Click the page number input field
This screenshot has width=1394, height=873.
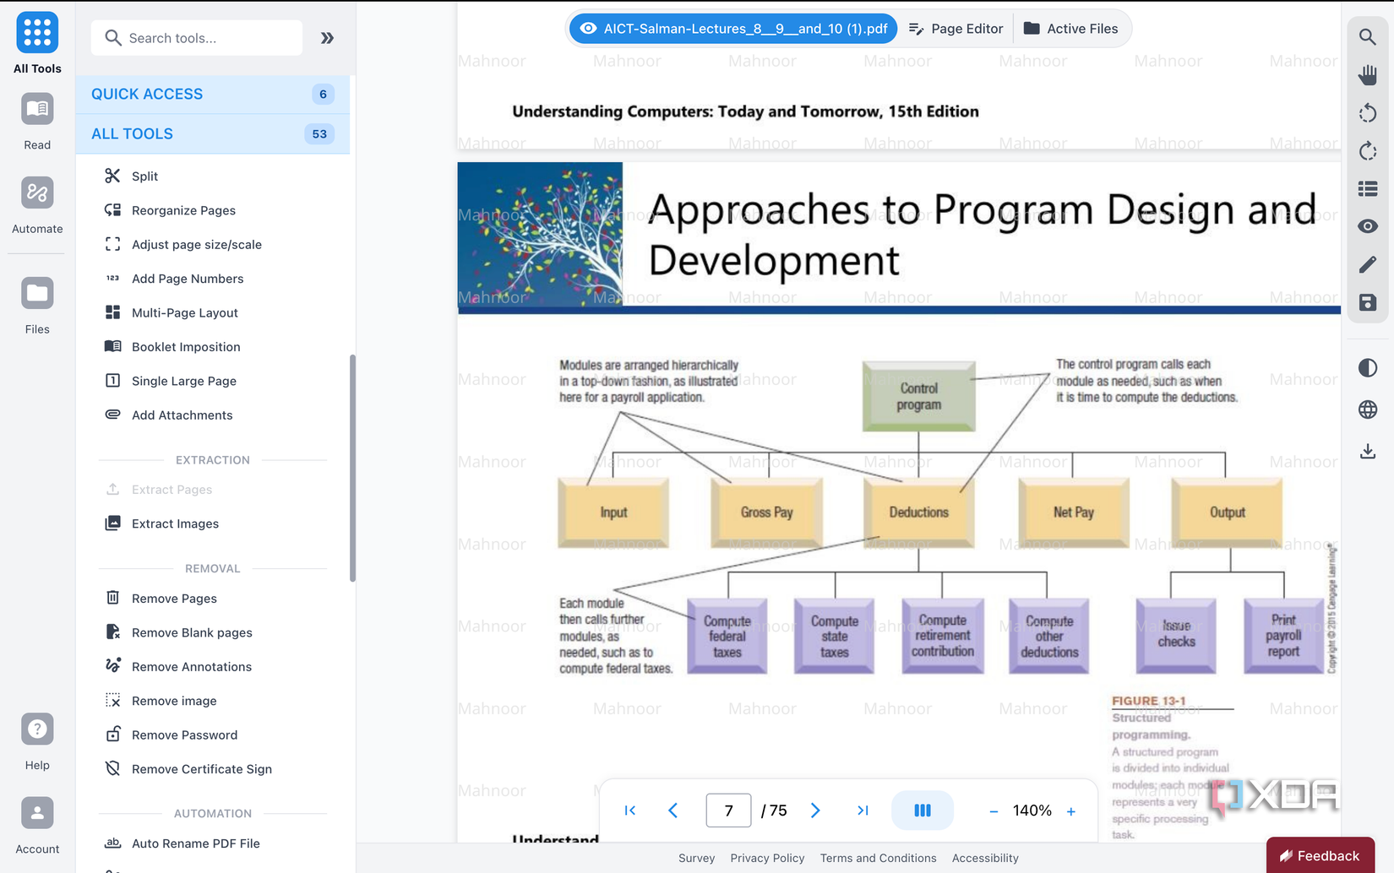tap(728, 811)
